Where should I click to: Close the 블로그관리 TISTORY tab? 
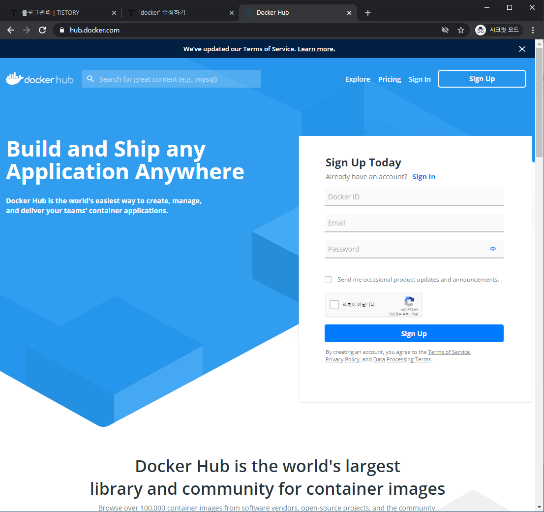tap(114, 13)
